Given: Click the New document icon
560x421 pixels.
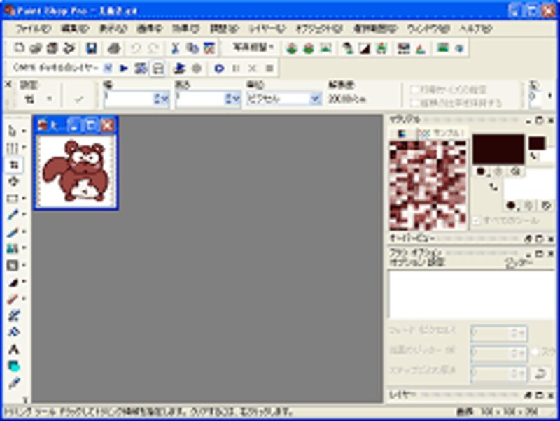Looking at the screenshot, I should coord(20,48).
